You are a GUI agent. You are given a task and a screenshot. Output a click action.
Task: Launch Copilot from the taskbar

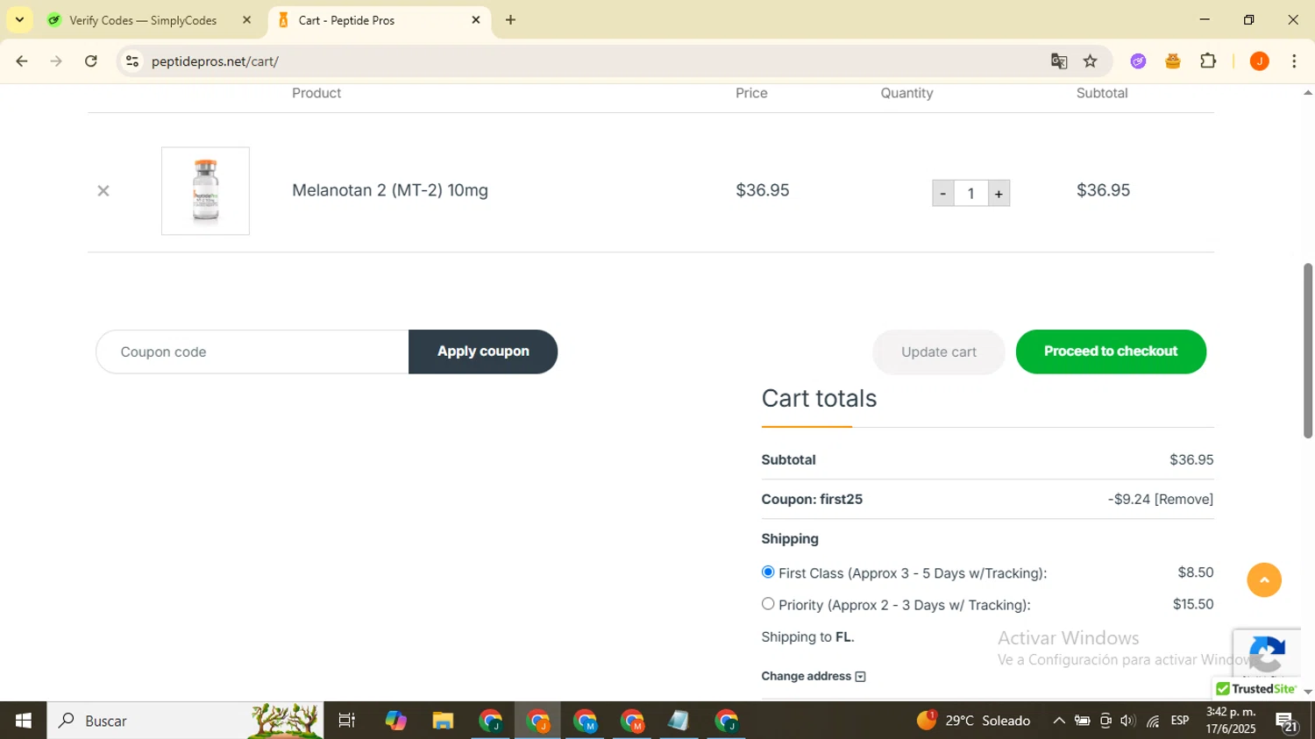tap(395, 721)
